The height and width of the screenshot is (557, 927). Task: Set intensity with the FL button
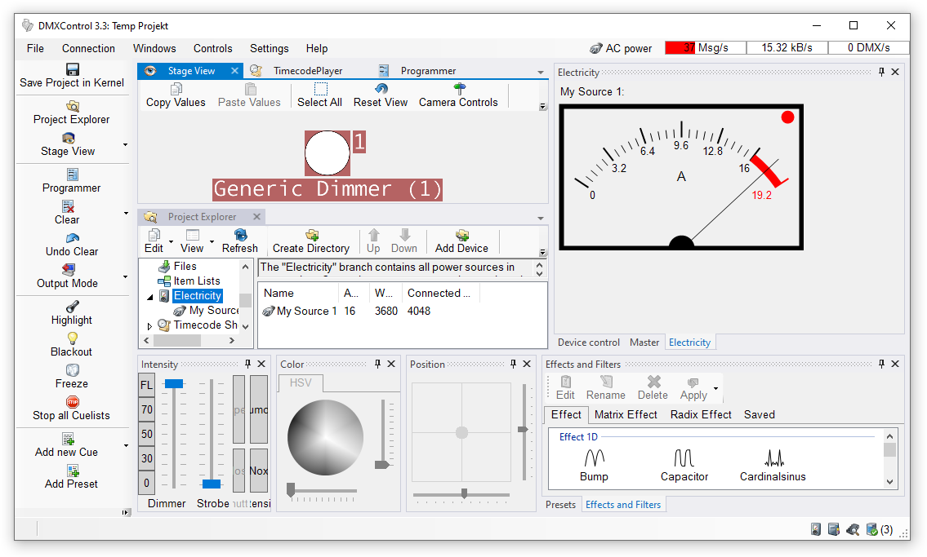click(x=146, y=385)
